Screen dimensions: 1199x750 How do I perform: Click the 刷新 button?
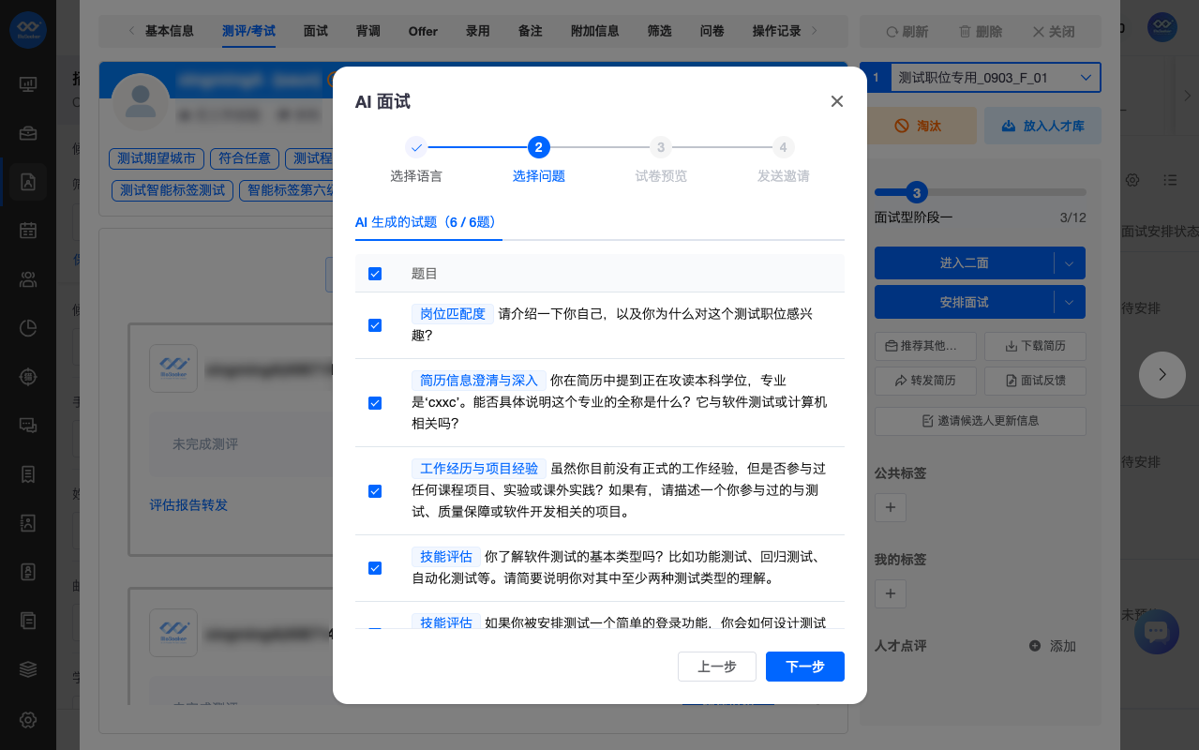tap(907, 32)
